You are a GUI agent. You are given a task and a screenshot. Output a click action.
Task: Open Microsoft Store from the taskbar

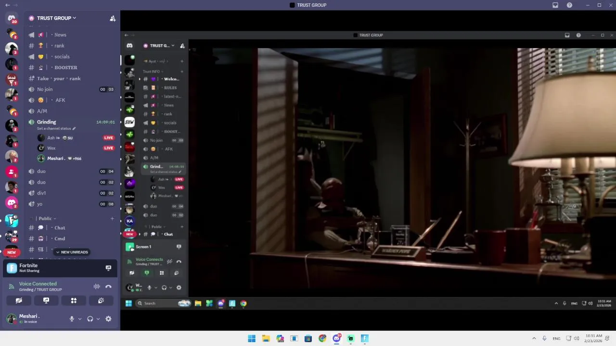(308, 338)
